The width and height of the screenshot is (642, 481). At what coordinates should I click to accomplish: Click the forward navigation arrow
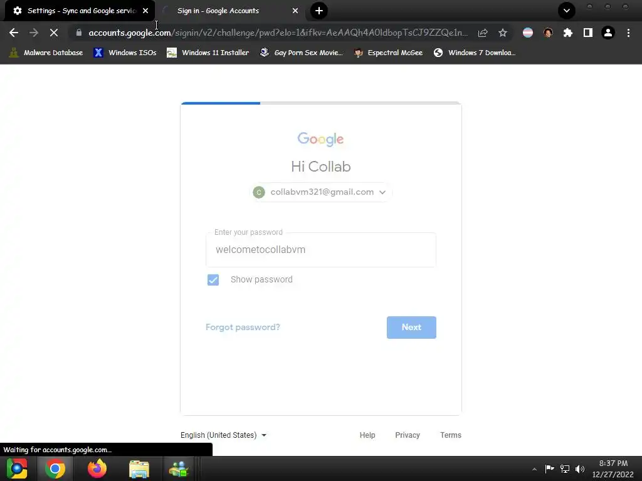[34, 33]
